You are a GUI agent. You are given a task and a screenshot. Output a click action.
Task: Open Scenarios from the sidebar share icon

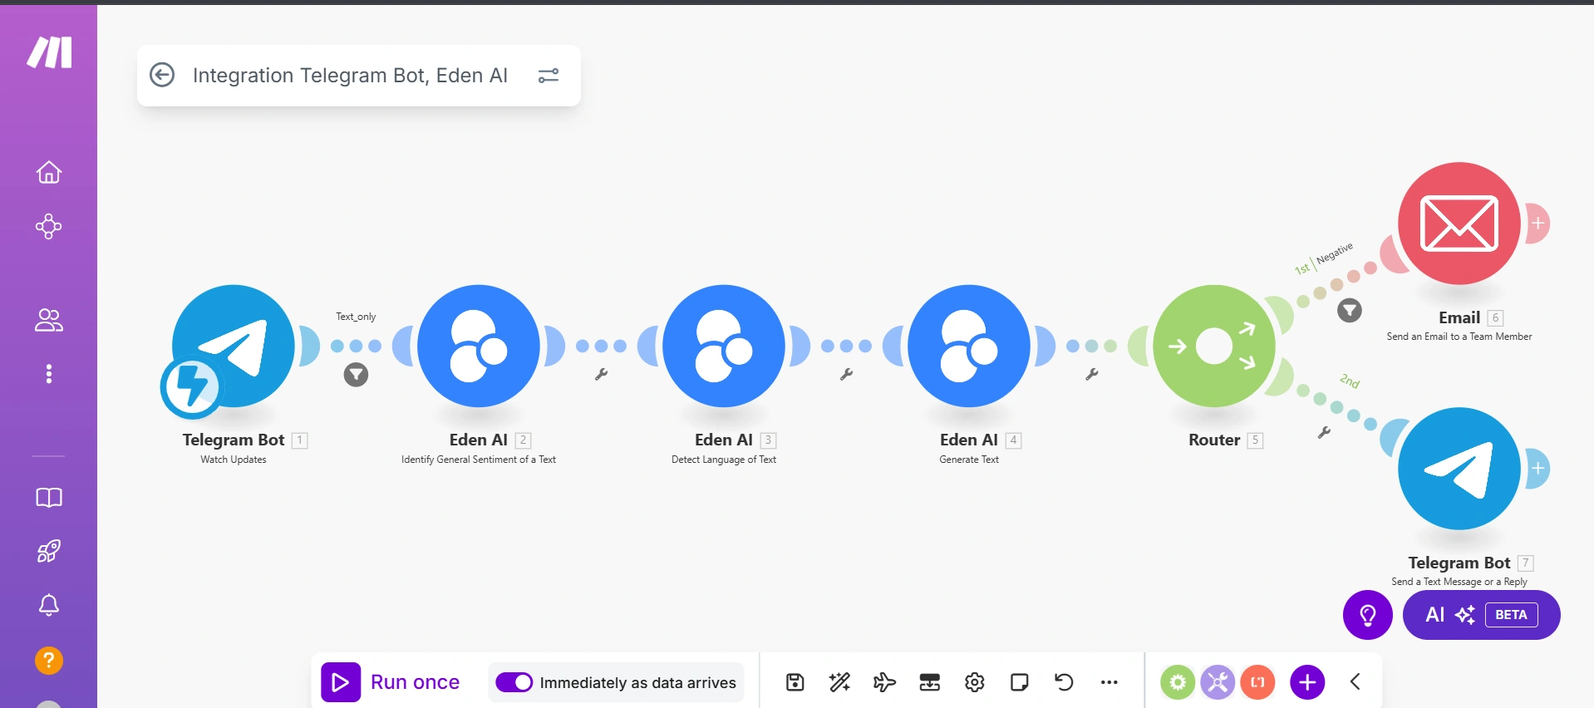49,227
